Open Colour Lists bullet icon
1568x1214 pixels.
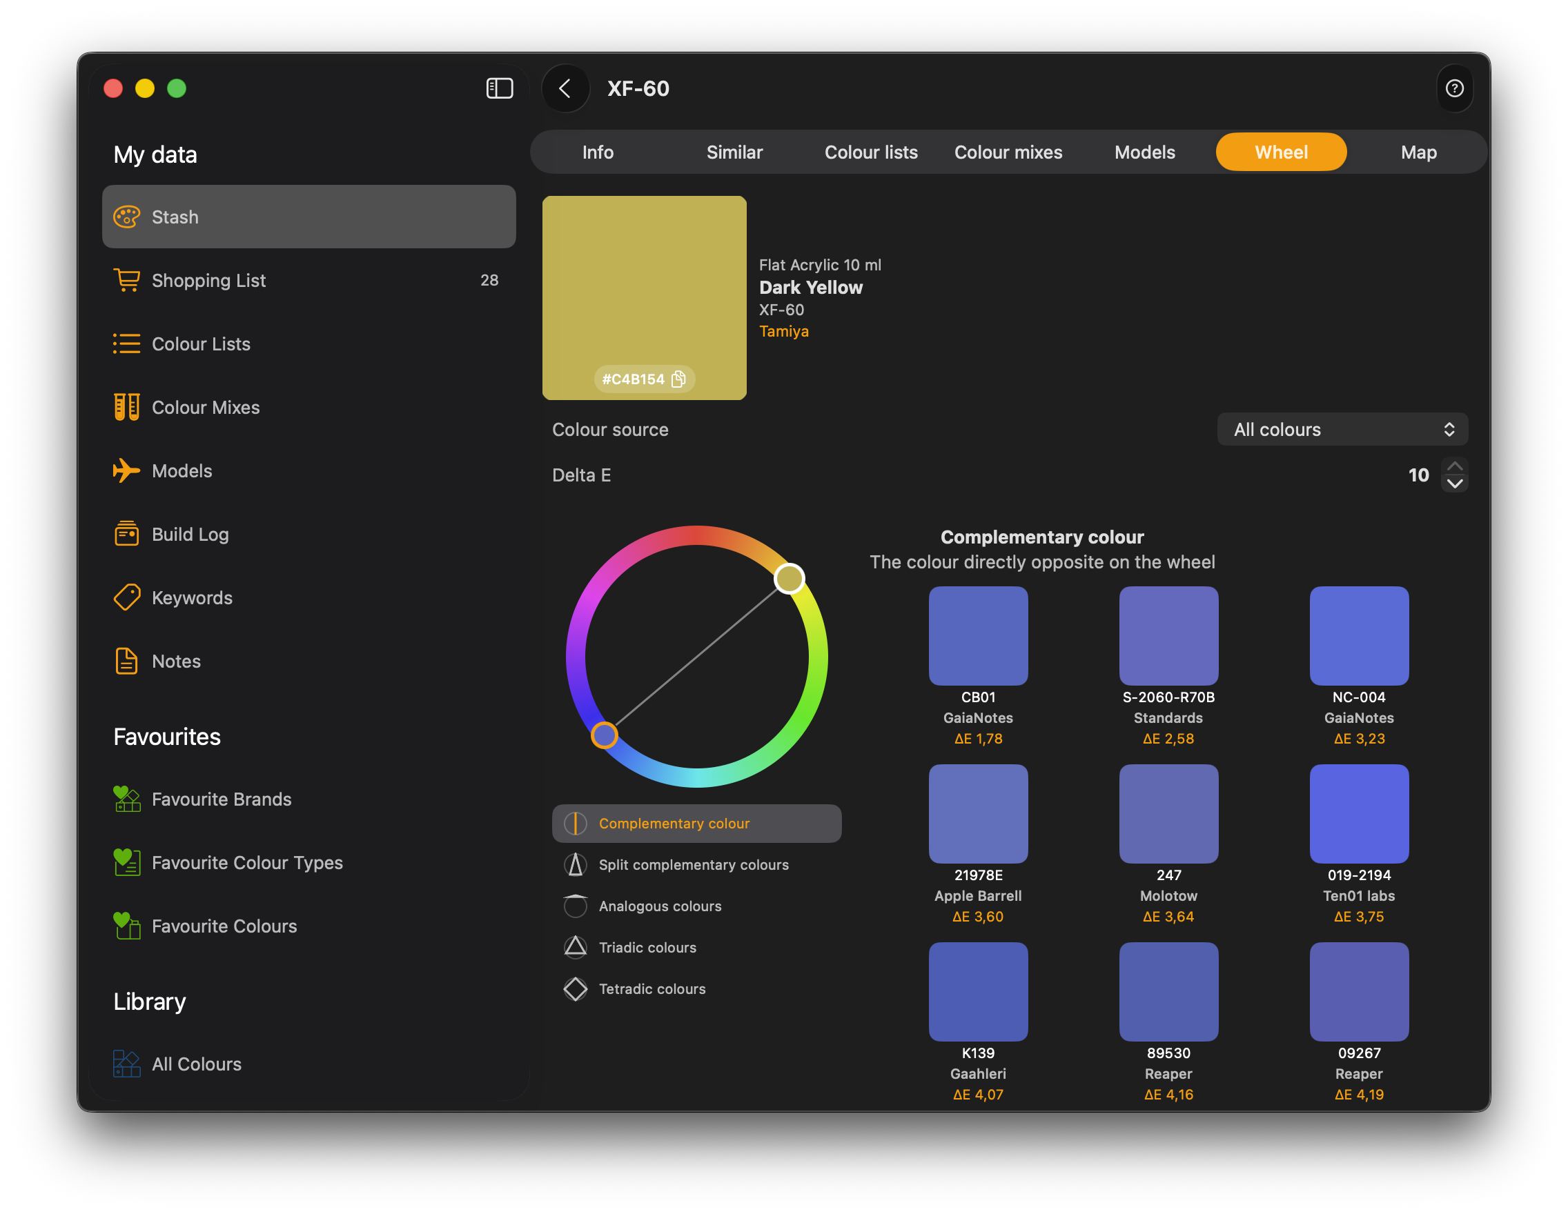click(127, 344)
